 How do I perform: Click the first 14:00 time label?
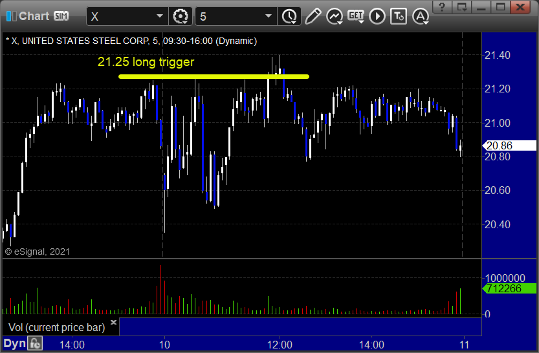72,345
